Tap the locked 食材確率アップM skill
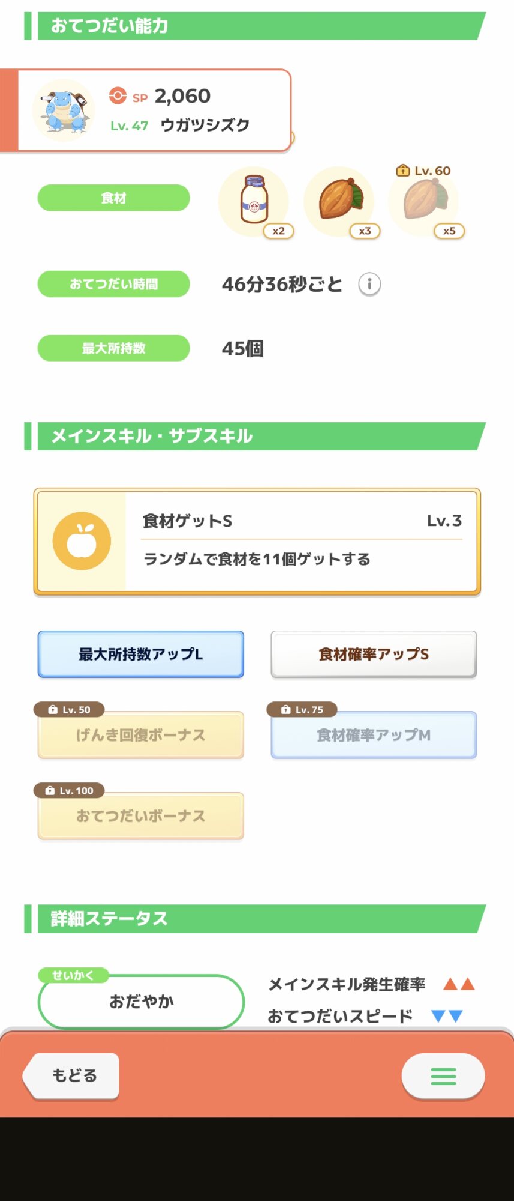 tap(374, 735)
